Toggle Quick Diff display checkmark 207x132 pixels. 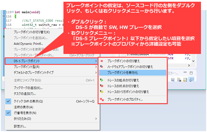click(x=8, y=101)
